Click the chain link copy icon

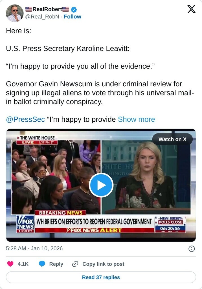coord(75,264)
